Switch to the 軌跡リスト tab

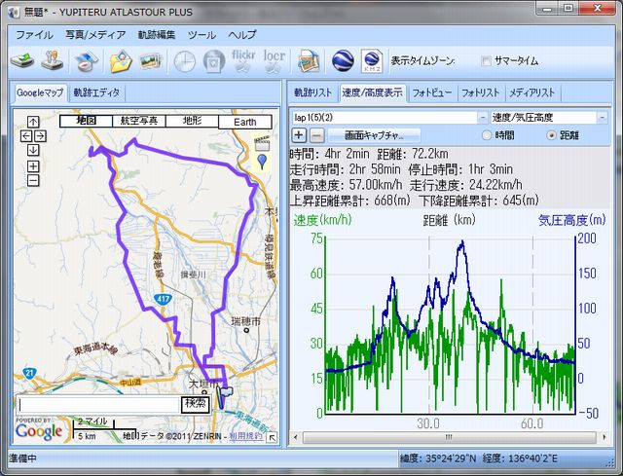pos(313,93)
